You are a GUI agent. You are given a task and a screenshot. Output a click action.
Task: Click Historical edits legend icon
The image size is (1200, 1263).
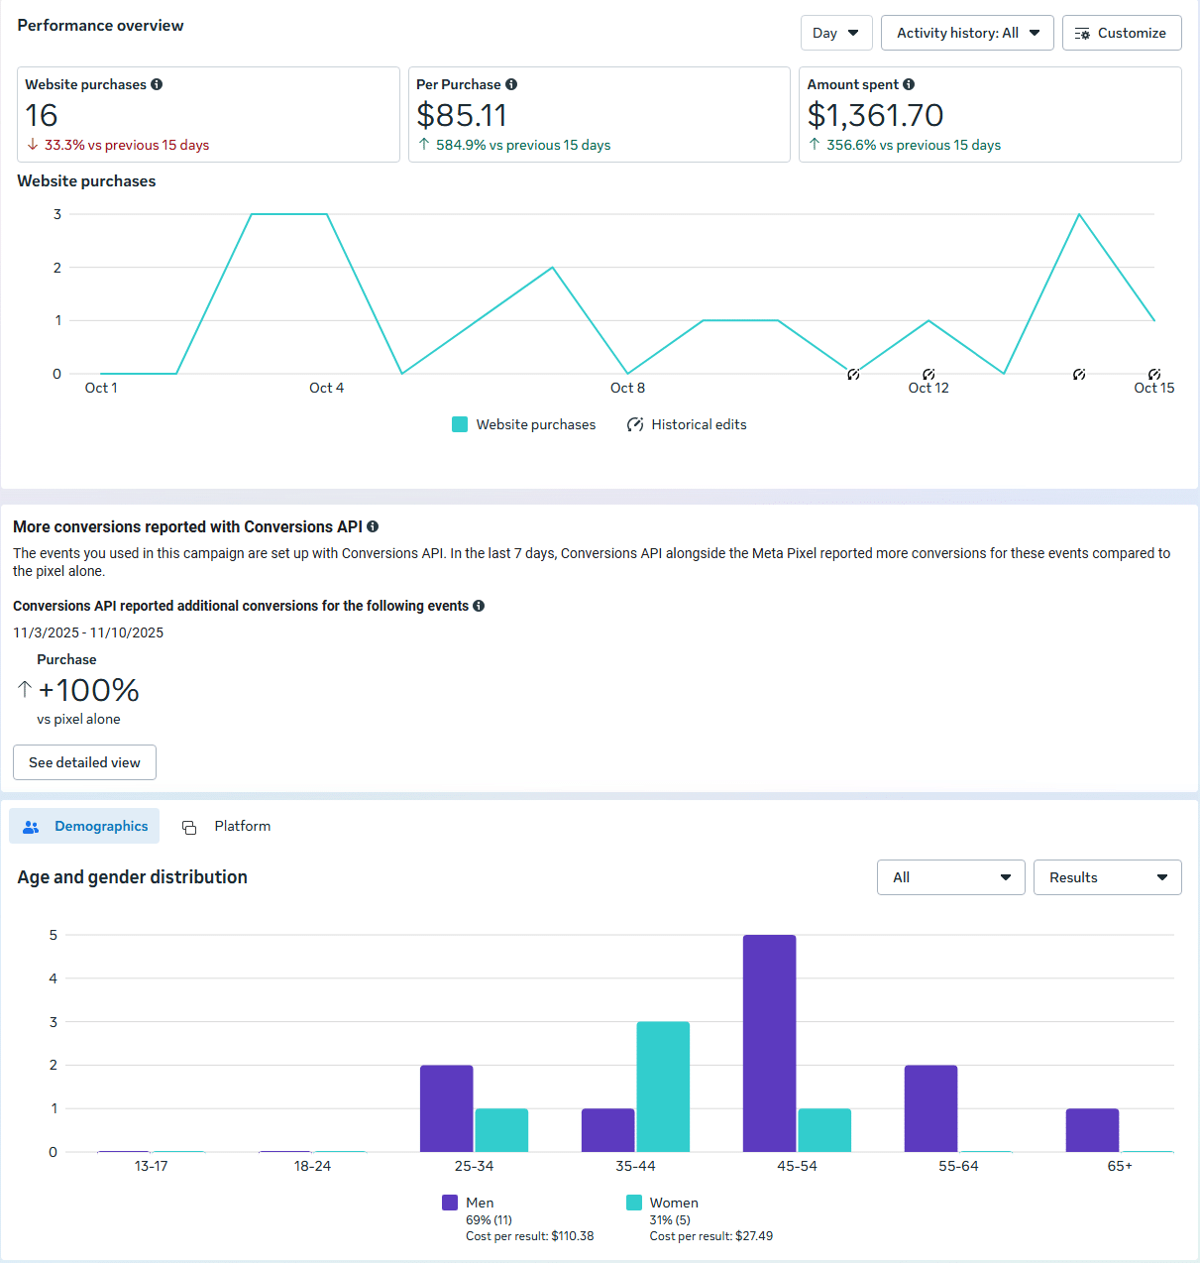tap(635, 424)
